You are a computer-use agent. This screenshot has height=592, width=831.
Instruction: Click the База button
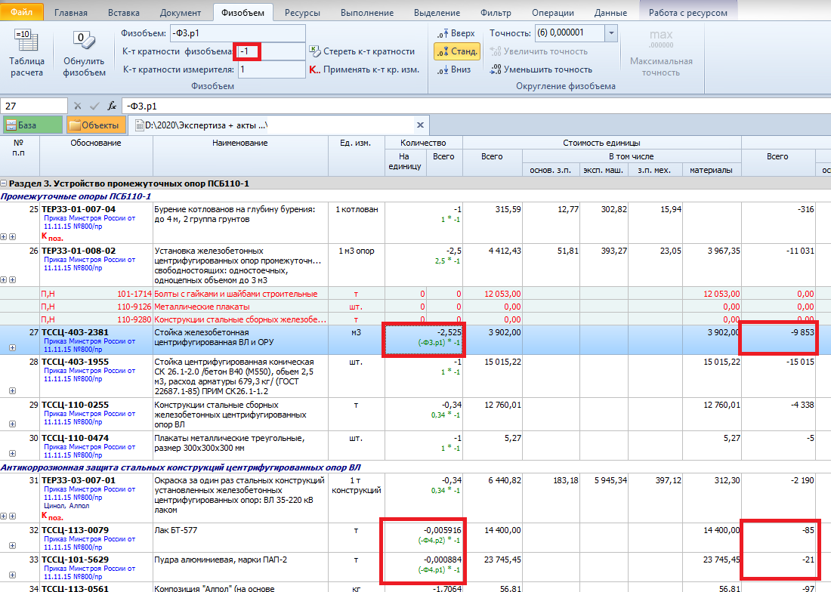click(x=32, y=125)
